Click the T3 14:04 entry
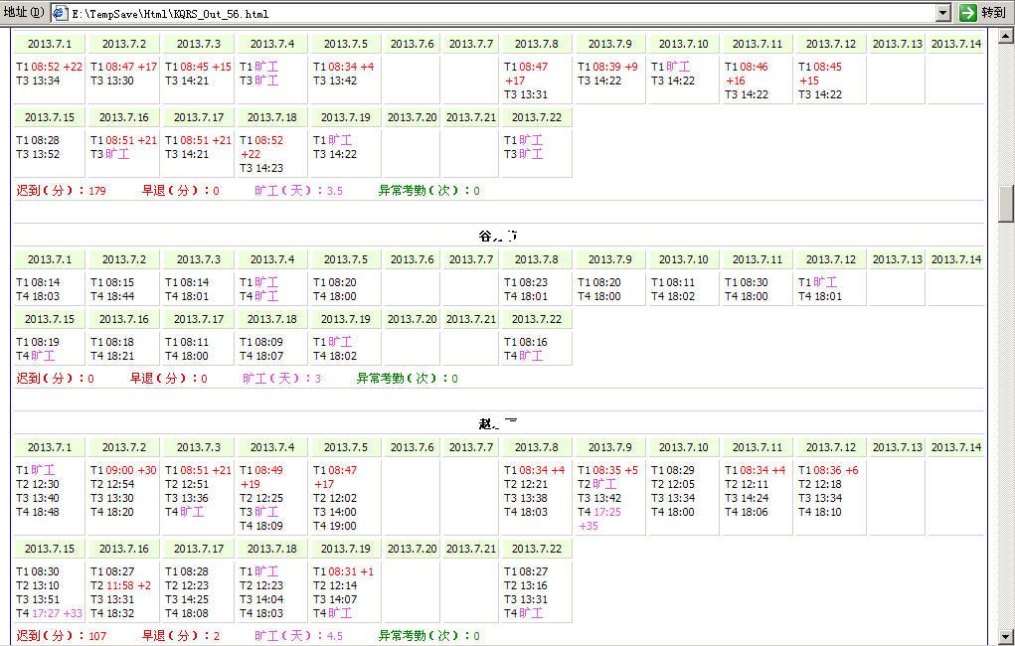 click(260, 600)
